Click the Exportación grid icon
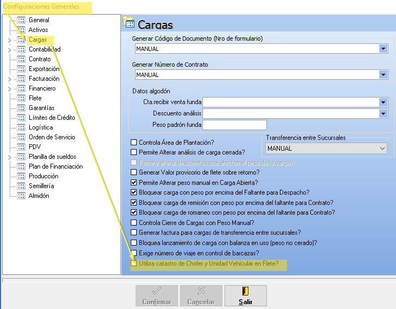Screen dimensions: 396x309 pyautogui.click(x=21, y=69)
